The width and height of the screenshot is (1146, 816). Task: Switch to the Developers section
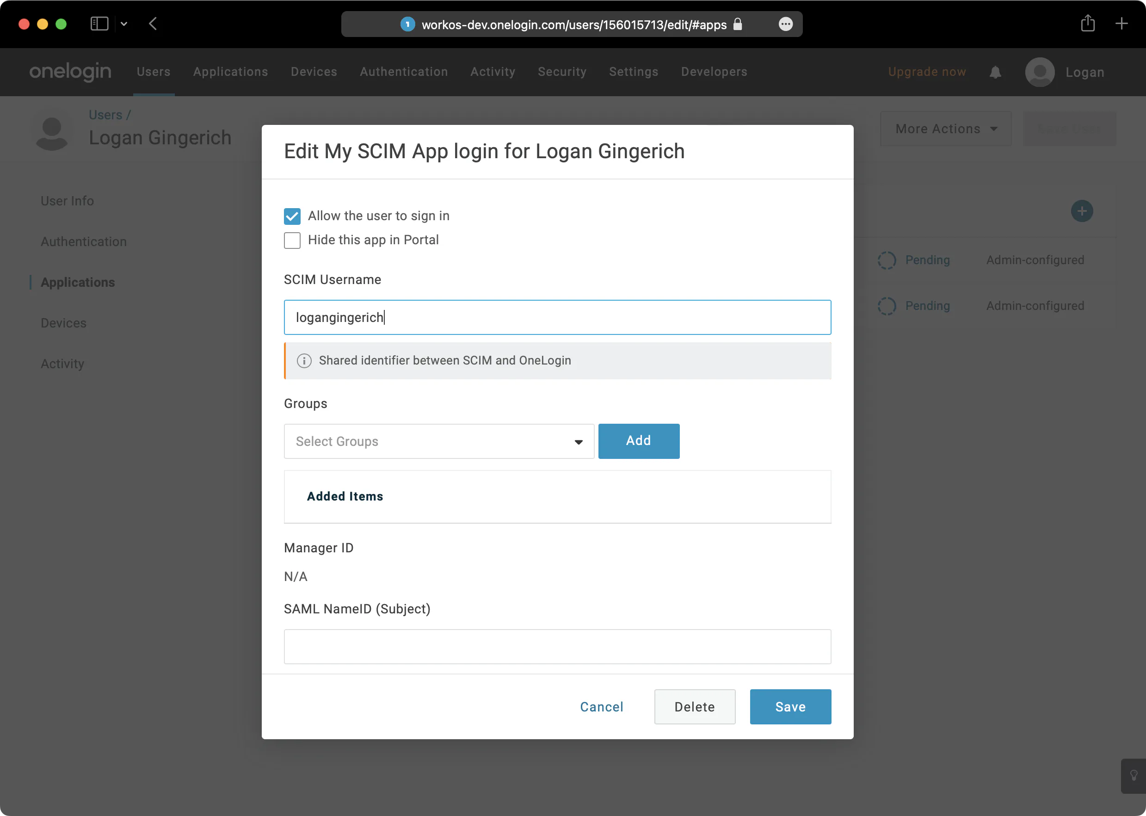(x=714, y=72)
